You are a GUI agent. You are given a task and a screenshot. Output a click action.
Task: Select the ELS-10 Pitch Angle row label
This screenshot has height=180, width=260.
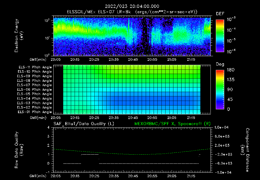(x=35, y=72)
